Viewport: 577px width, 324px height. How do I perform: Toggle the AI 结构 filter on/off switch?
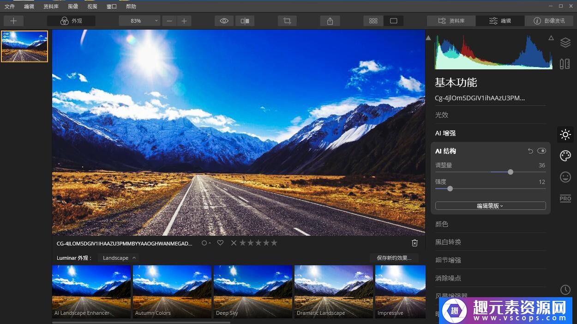coord(541,151)
